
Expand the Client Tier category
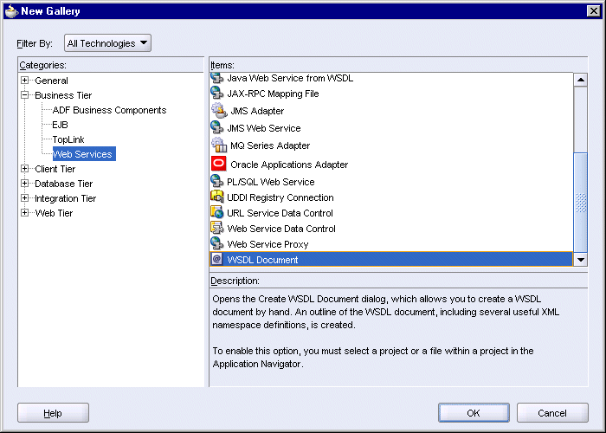[x=25, y=169]
